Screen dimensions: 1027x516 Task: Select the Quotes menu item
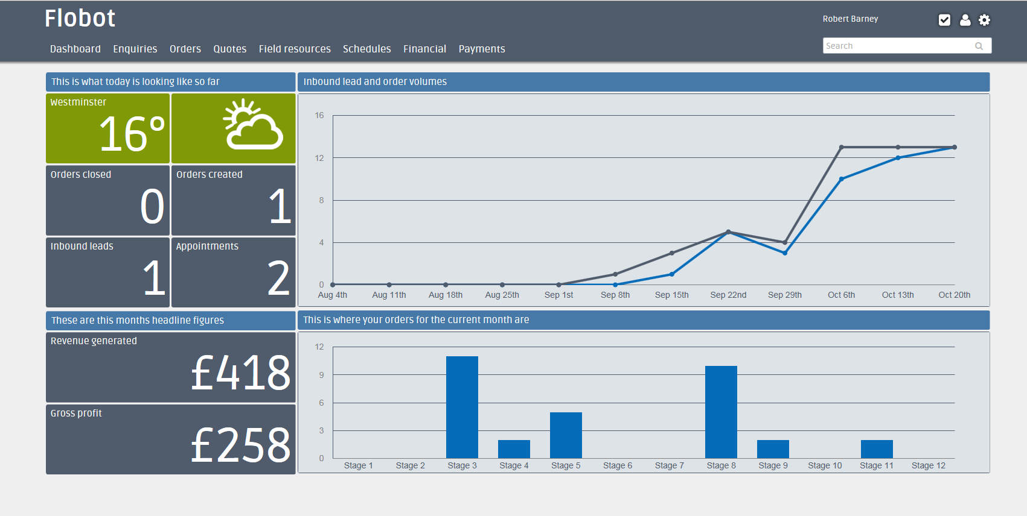(x=230, y=49)
